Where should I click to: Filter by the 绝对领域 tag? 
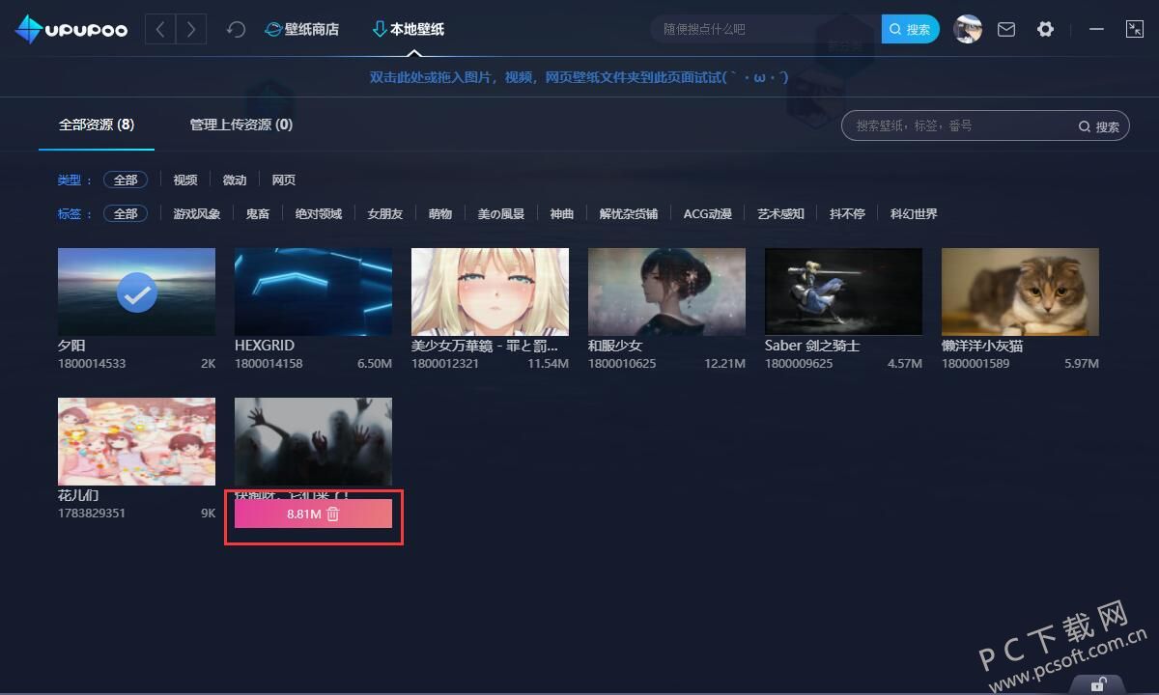coord(319,213)
